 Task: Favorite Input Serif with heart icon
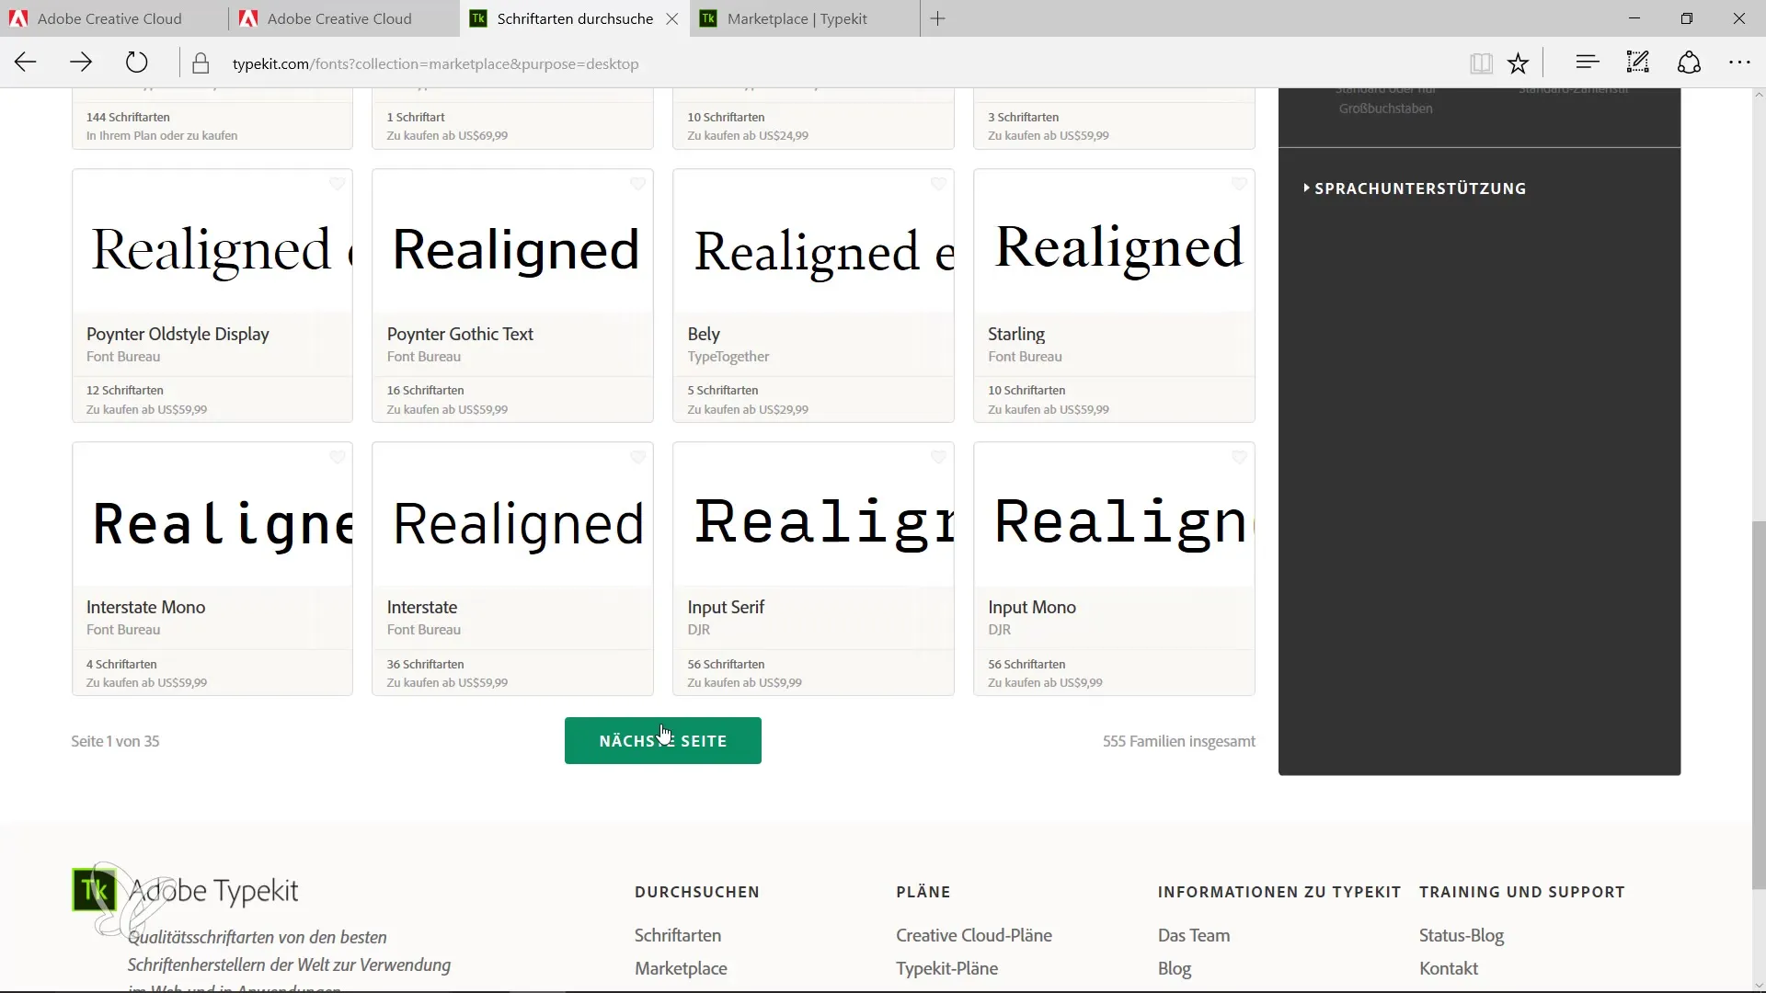coord(939,457)
